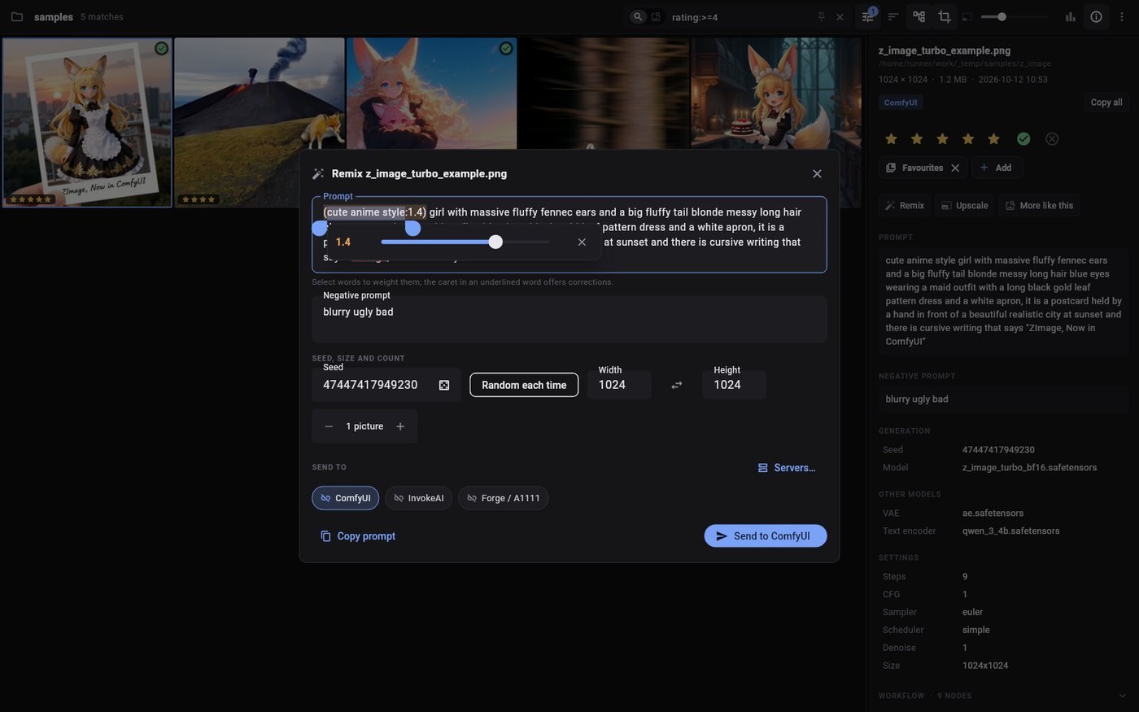Open the statistics bar chart icon

pos(1071,16)
